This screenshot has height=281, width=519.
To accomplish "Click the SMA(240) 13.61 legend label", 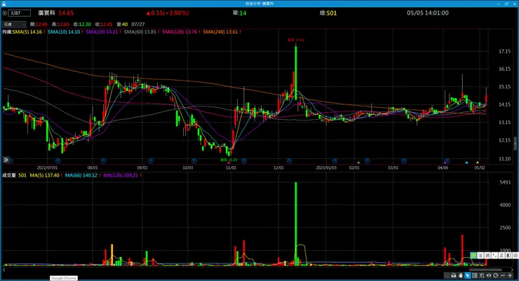I will pos(220,32).
